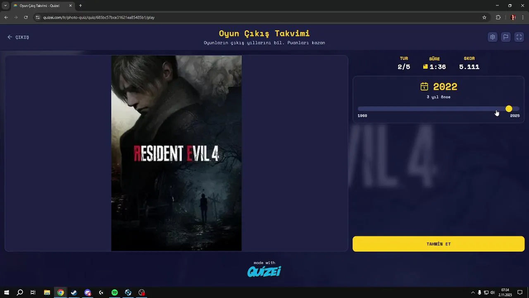Click the year slider track
529x298 pixels.
pyautogui.click(x=438, y=109)
